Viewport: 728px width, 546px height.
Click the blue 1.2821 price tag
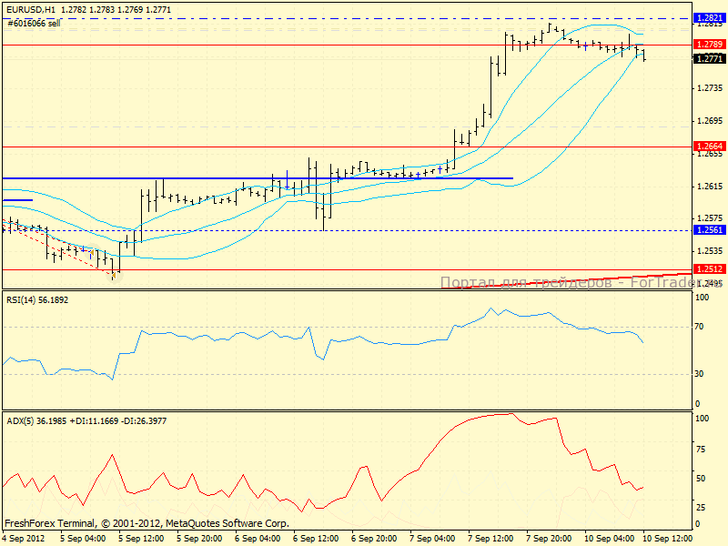[709, 18]
